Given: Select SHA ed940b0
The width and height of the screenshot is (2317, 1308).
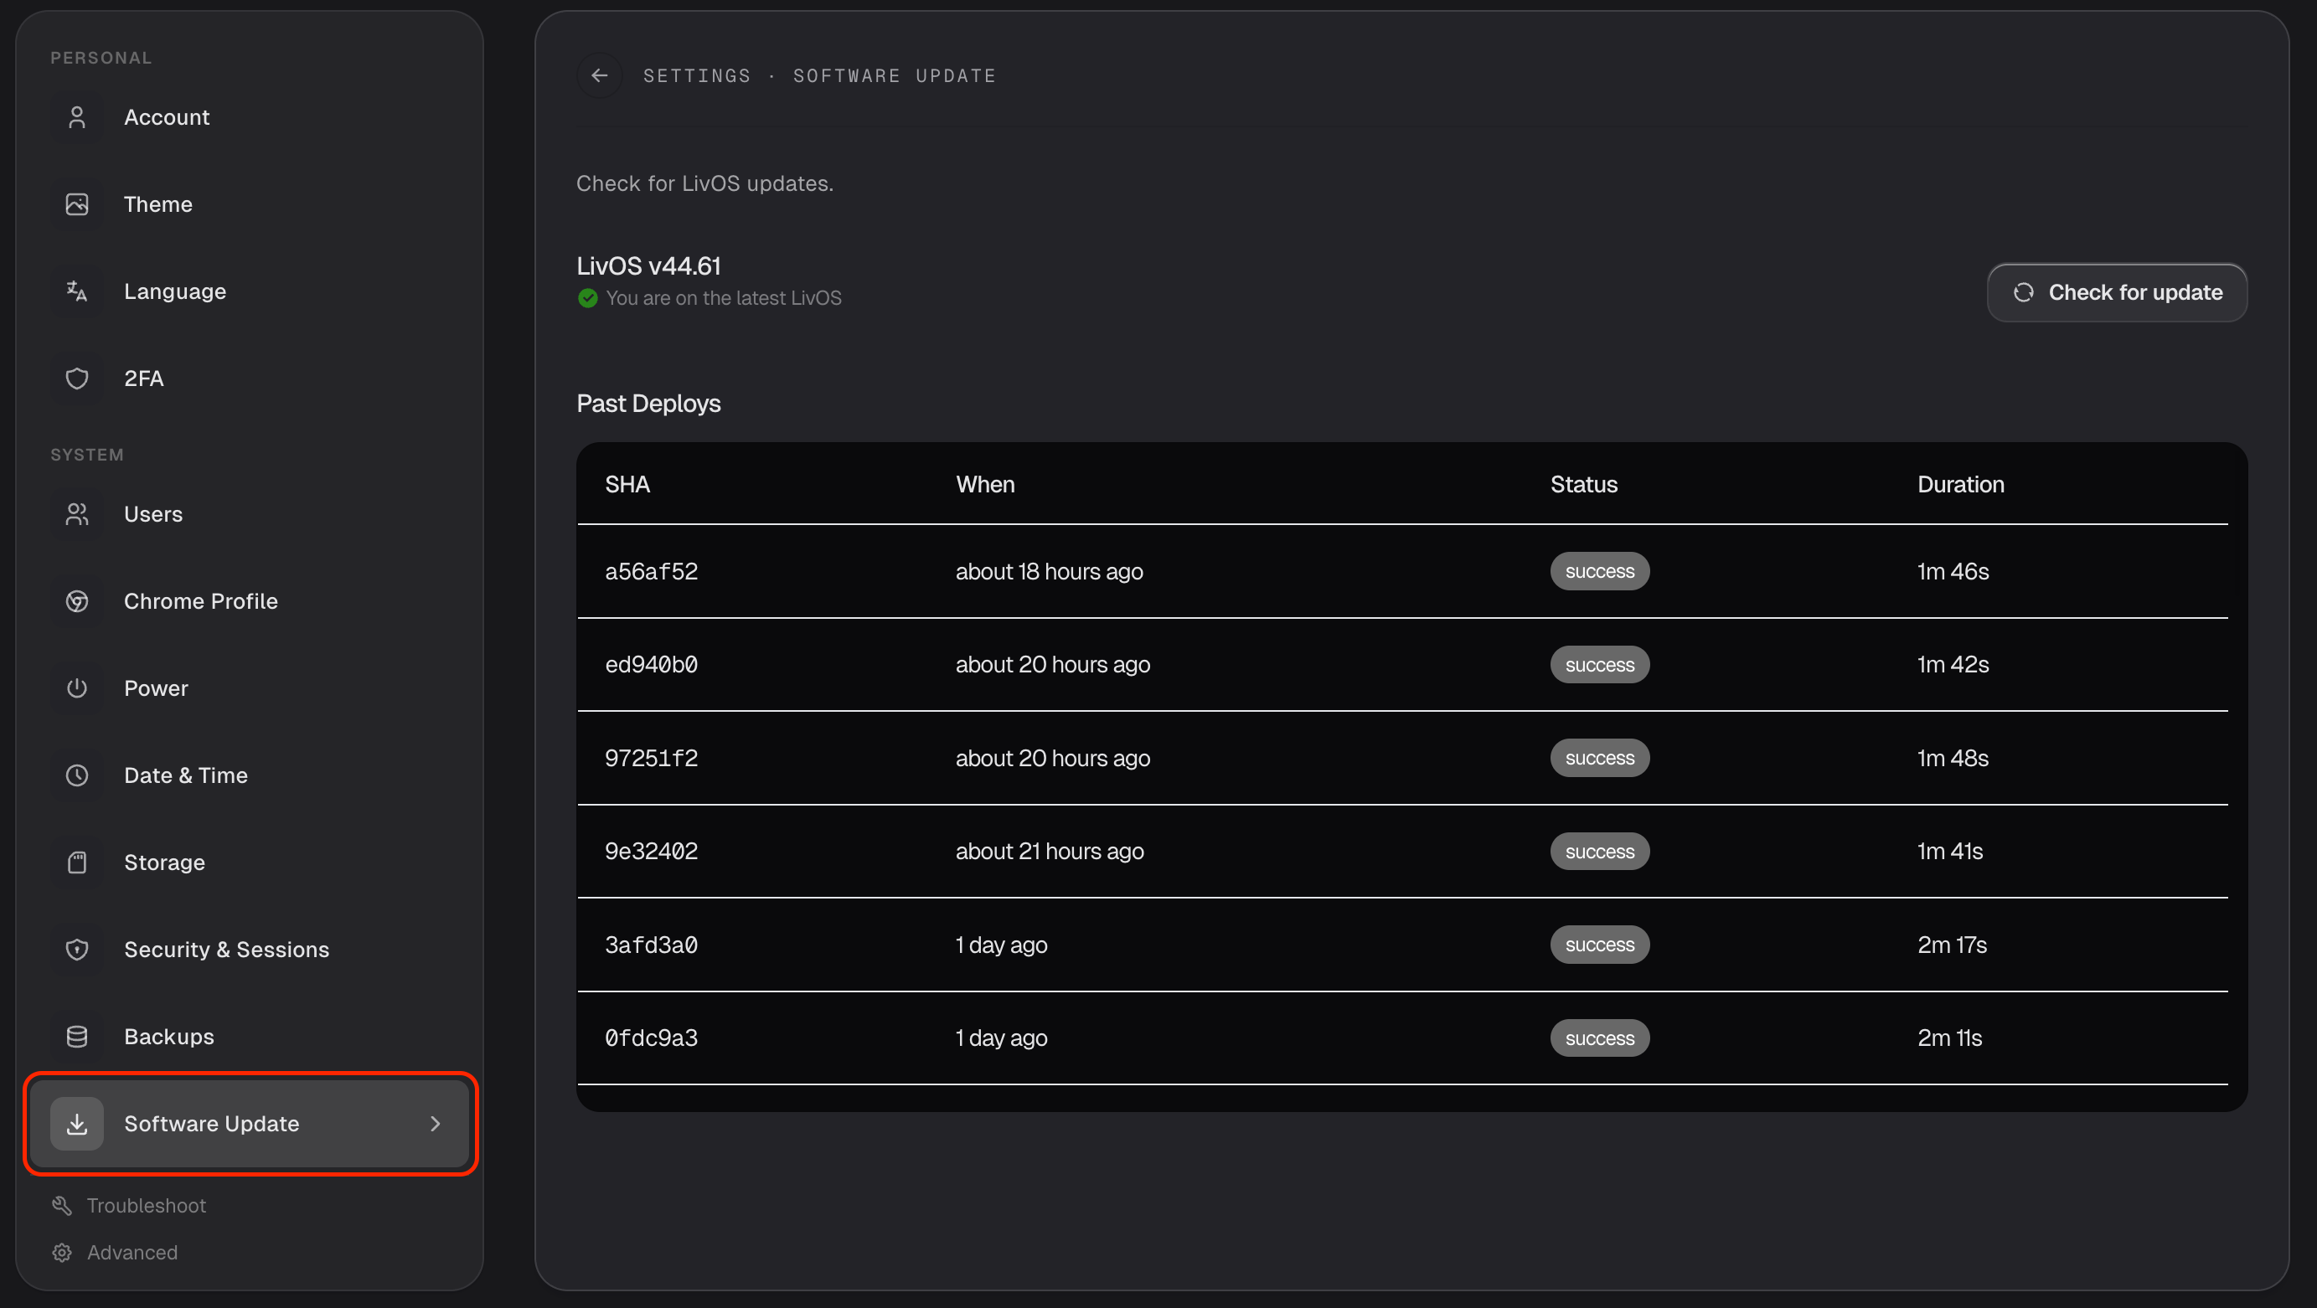Looking at the screenshot, I should pos(651,664).
